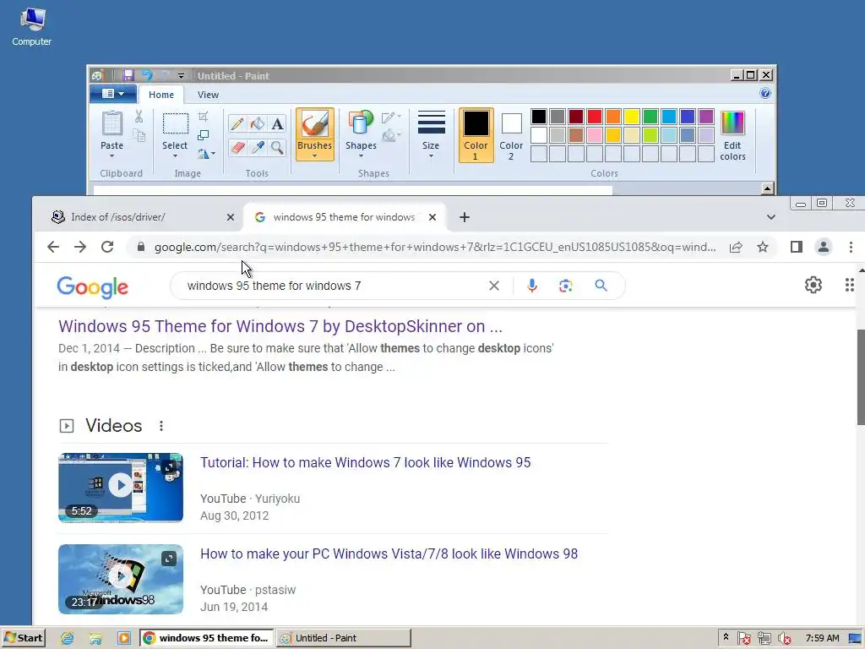The width and height of the screenshot is (865, 649).
Task: Click the Resize icon in Paint
Action: [x=203, y=134]
